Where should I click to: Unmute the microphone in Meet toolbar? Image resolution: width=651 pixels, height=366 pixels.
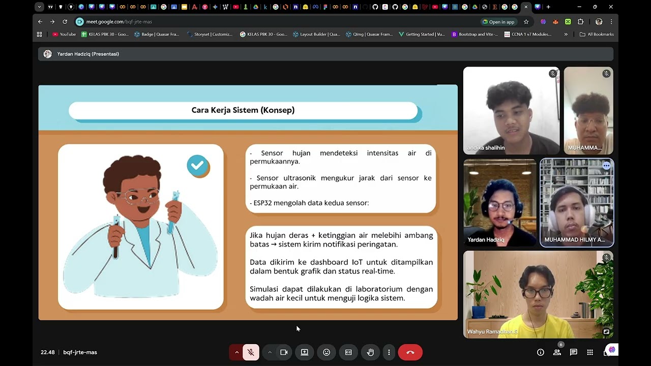[251, 352]
